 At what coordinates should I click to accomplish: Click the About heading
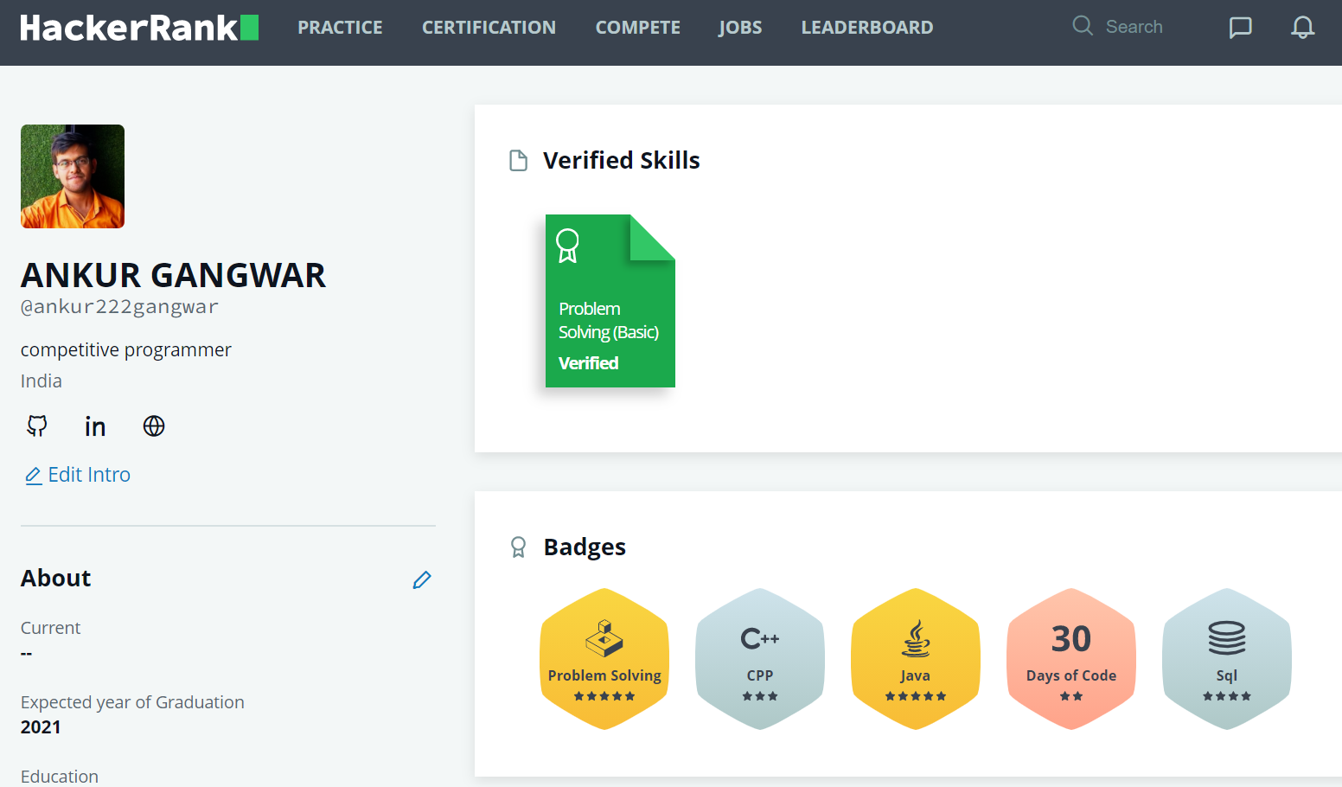click(56, 579)
